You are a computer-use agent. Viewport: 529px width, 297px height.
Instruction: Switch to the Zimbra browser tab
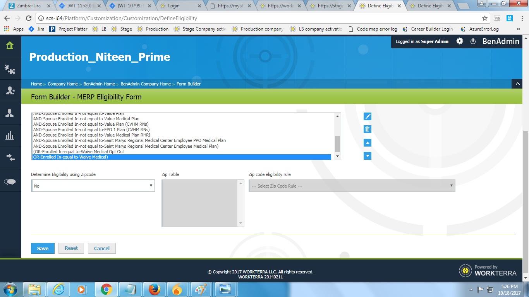26,6
